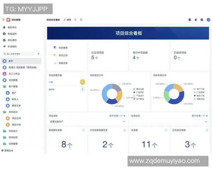The height and width of the screenshot is (170, 212).
Task: Click info icon on 里程碑任务数 card
Action: [83, 130]
